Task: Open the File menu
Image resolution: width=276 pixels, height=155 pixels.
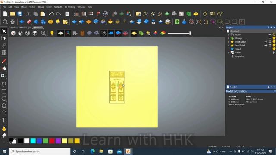Action: [x=4, y=7]
